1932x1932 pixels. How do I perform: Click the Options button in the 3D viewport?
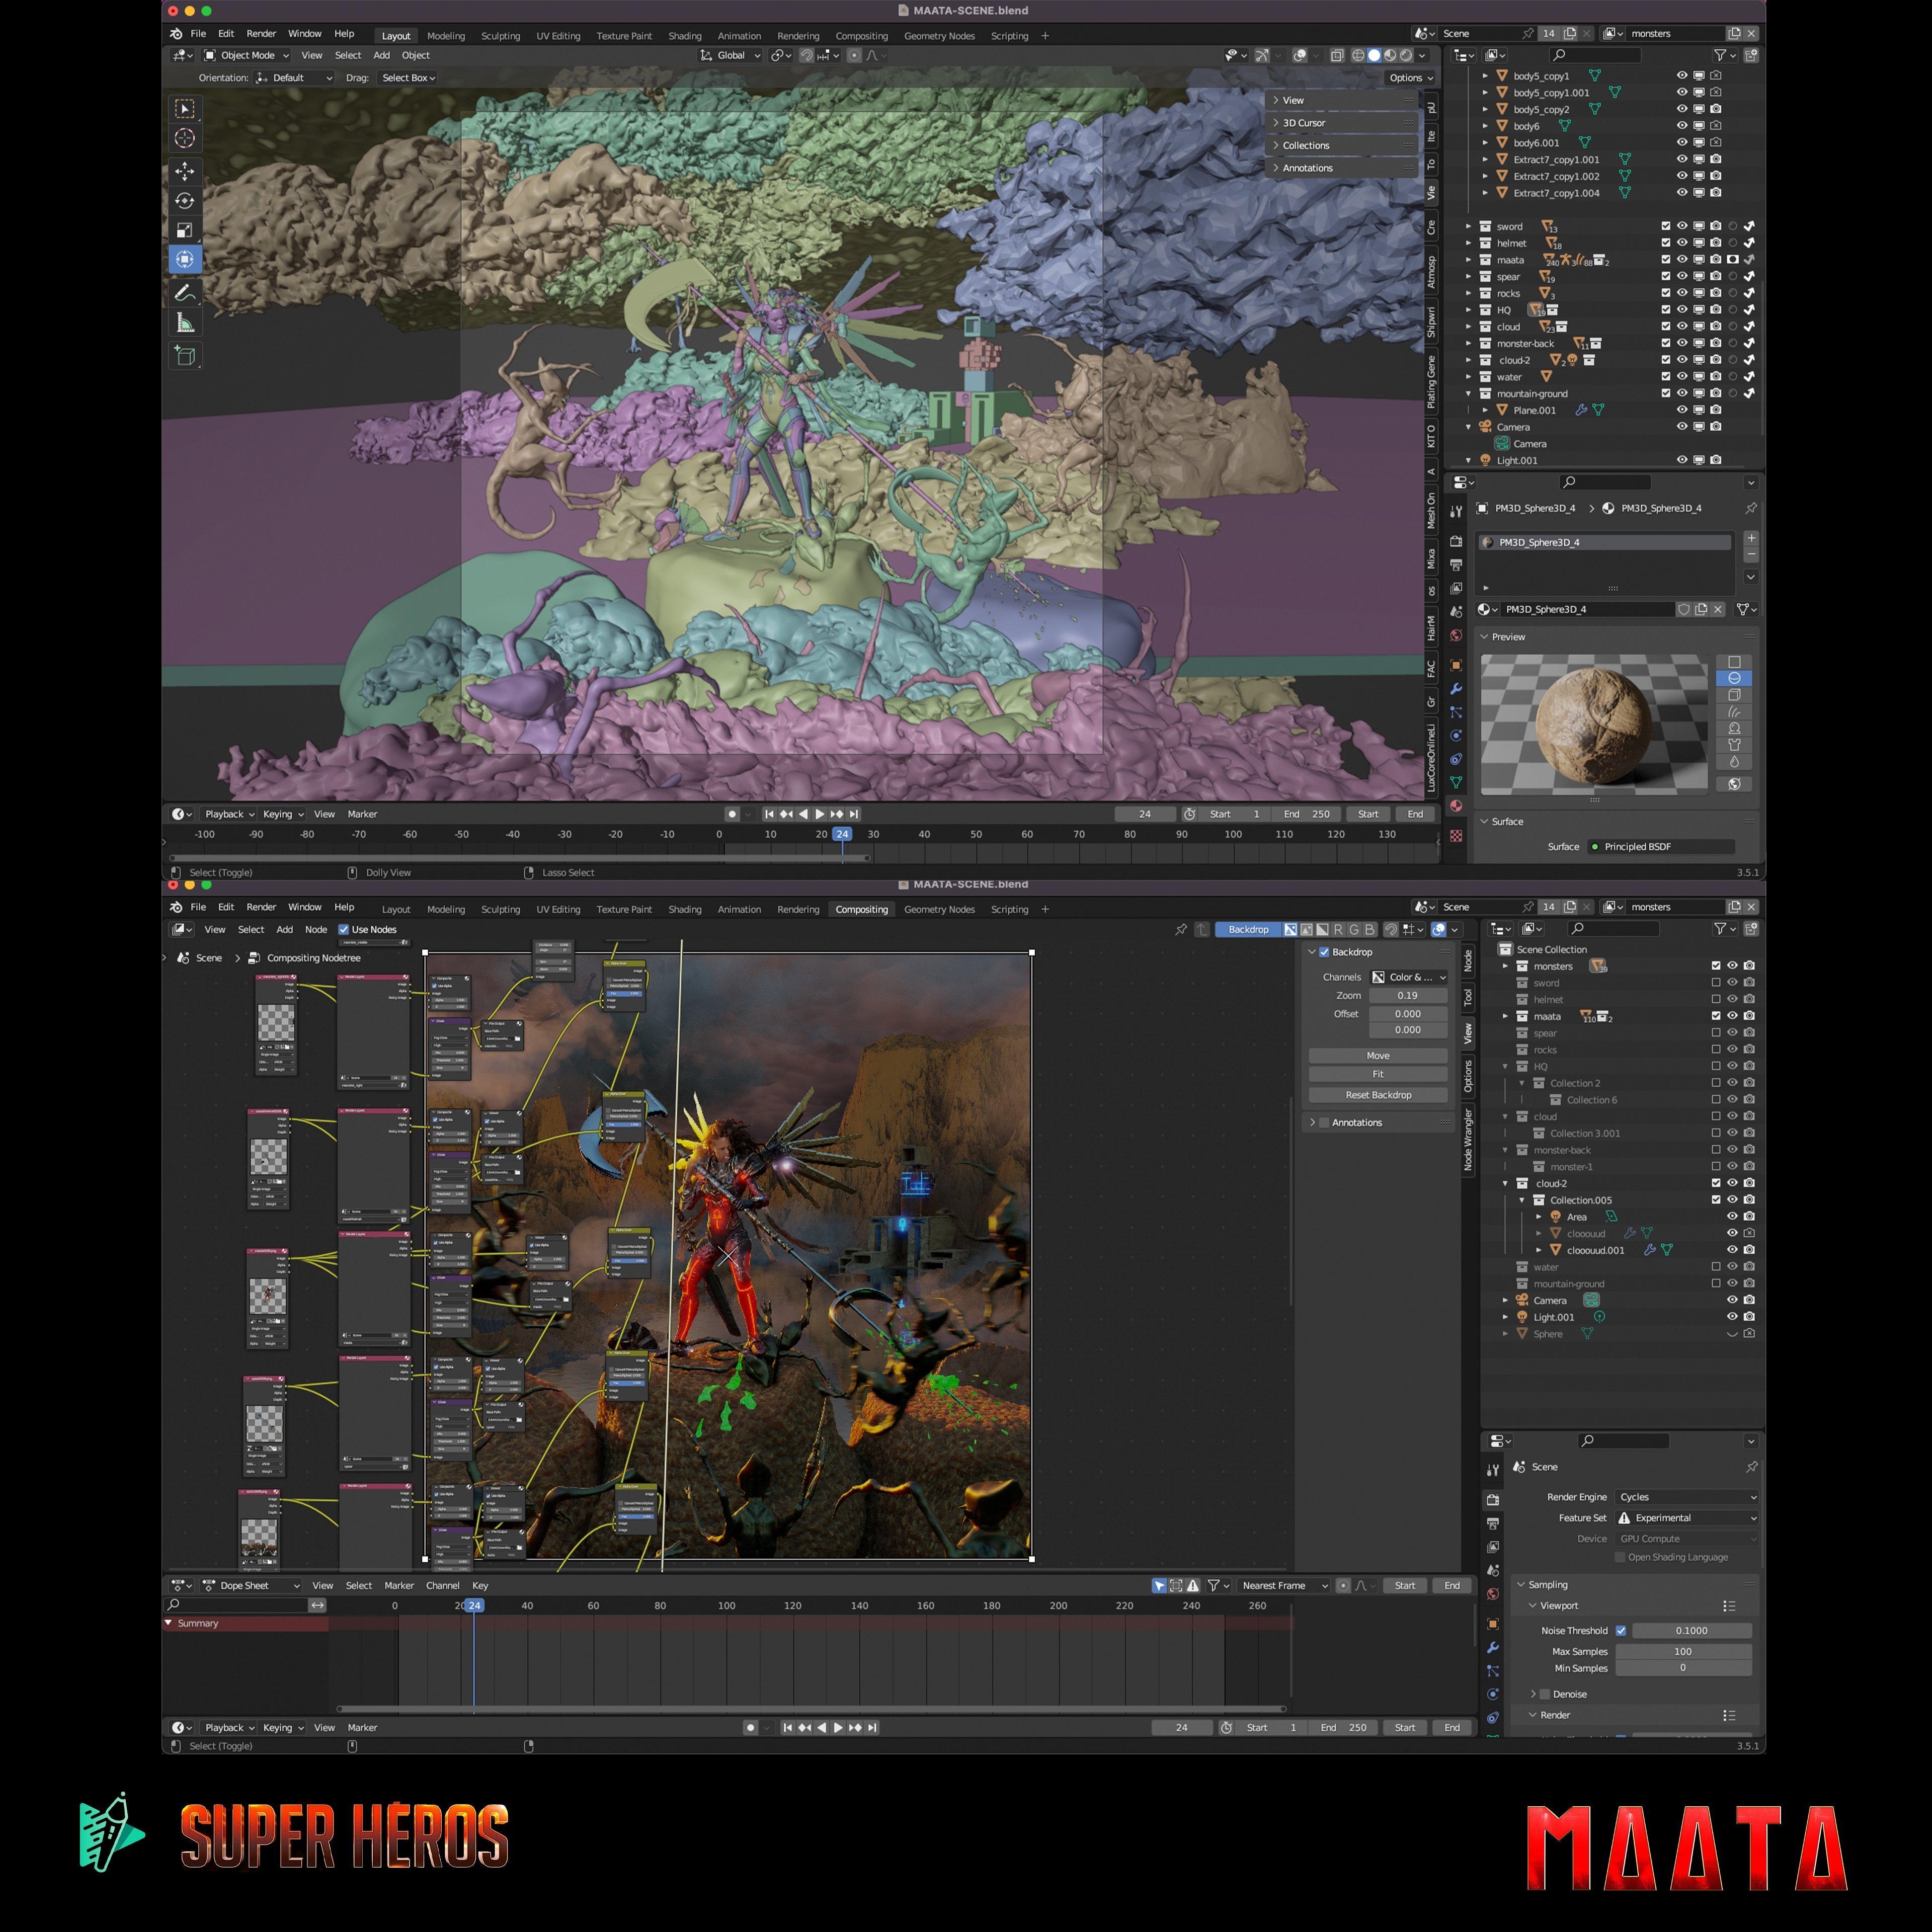coord(1411,78)
